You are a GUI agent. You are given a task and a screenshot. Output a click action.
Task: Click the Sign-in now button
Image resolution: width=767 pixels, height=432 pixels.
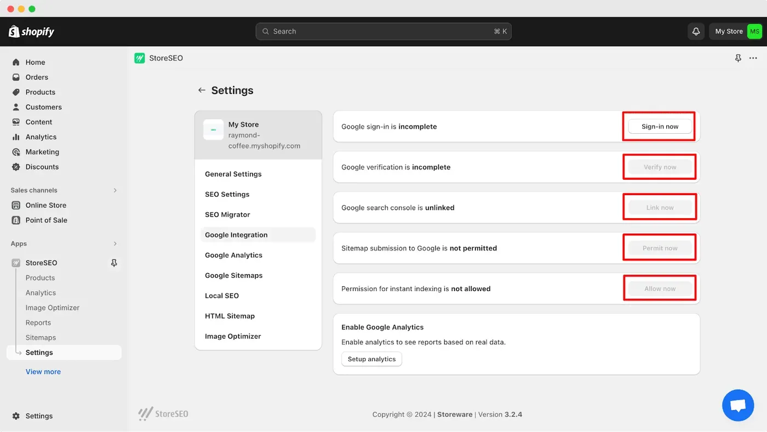click(x=660, y=127)
